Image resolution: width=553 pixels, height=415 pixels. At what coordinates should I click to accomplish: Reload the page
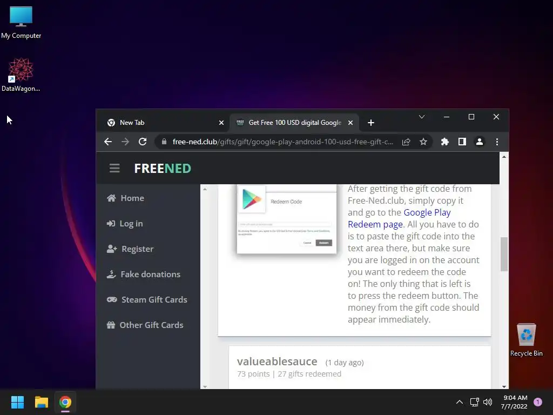(143, 142)
